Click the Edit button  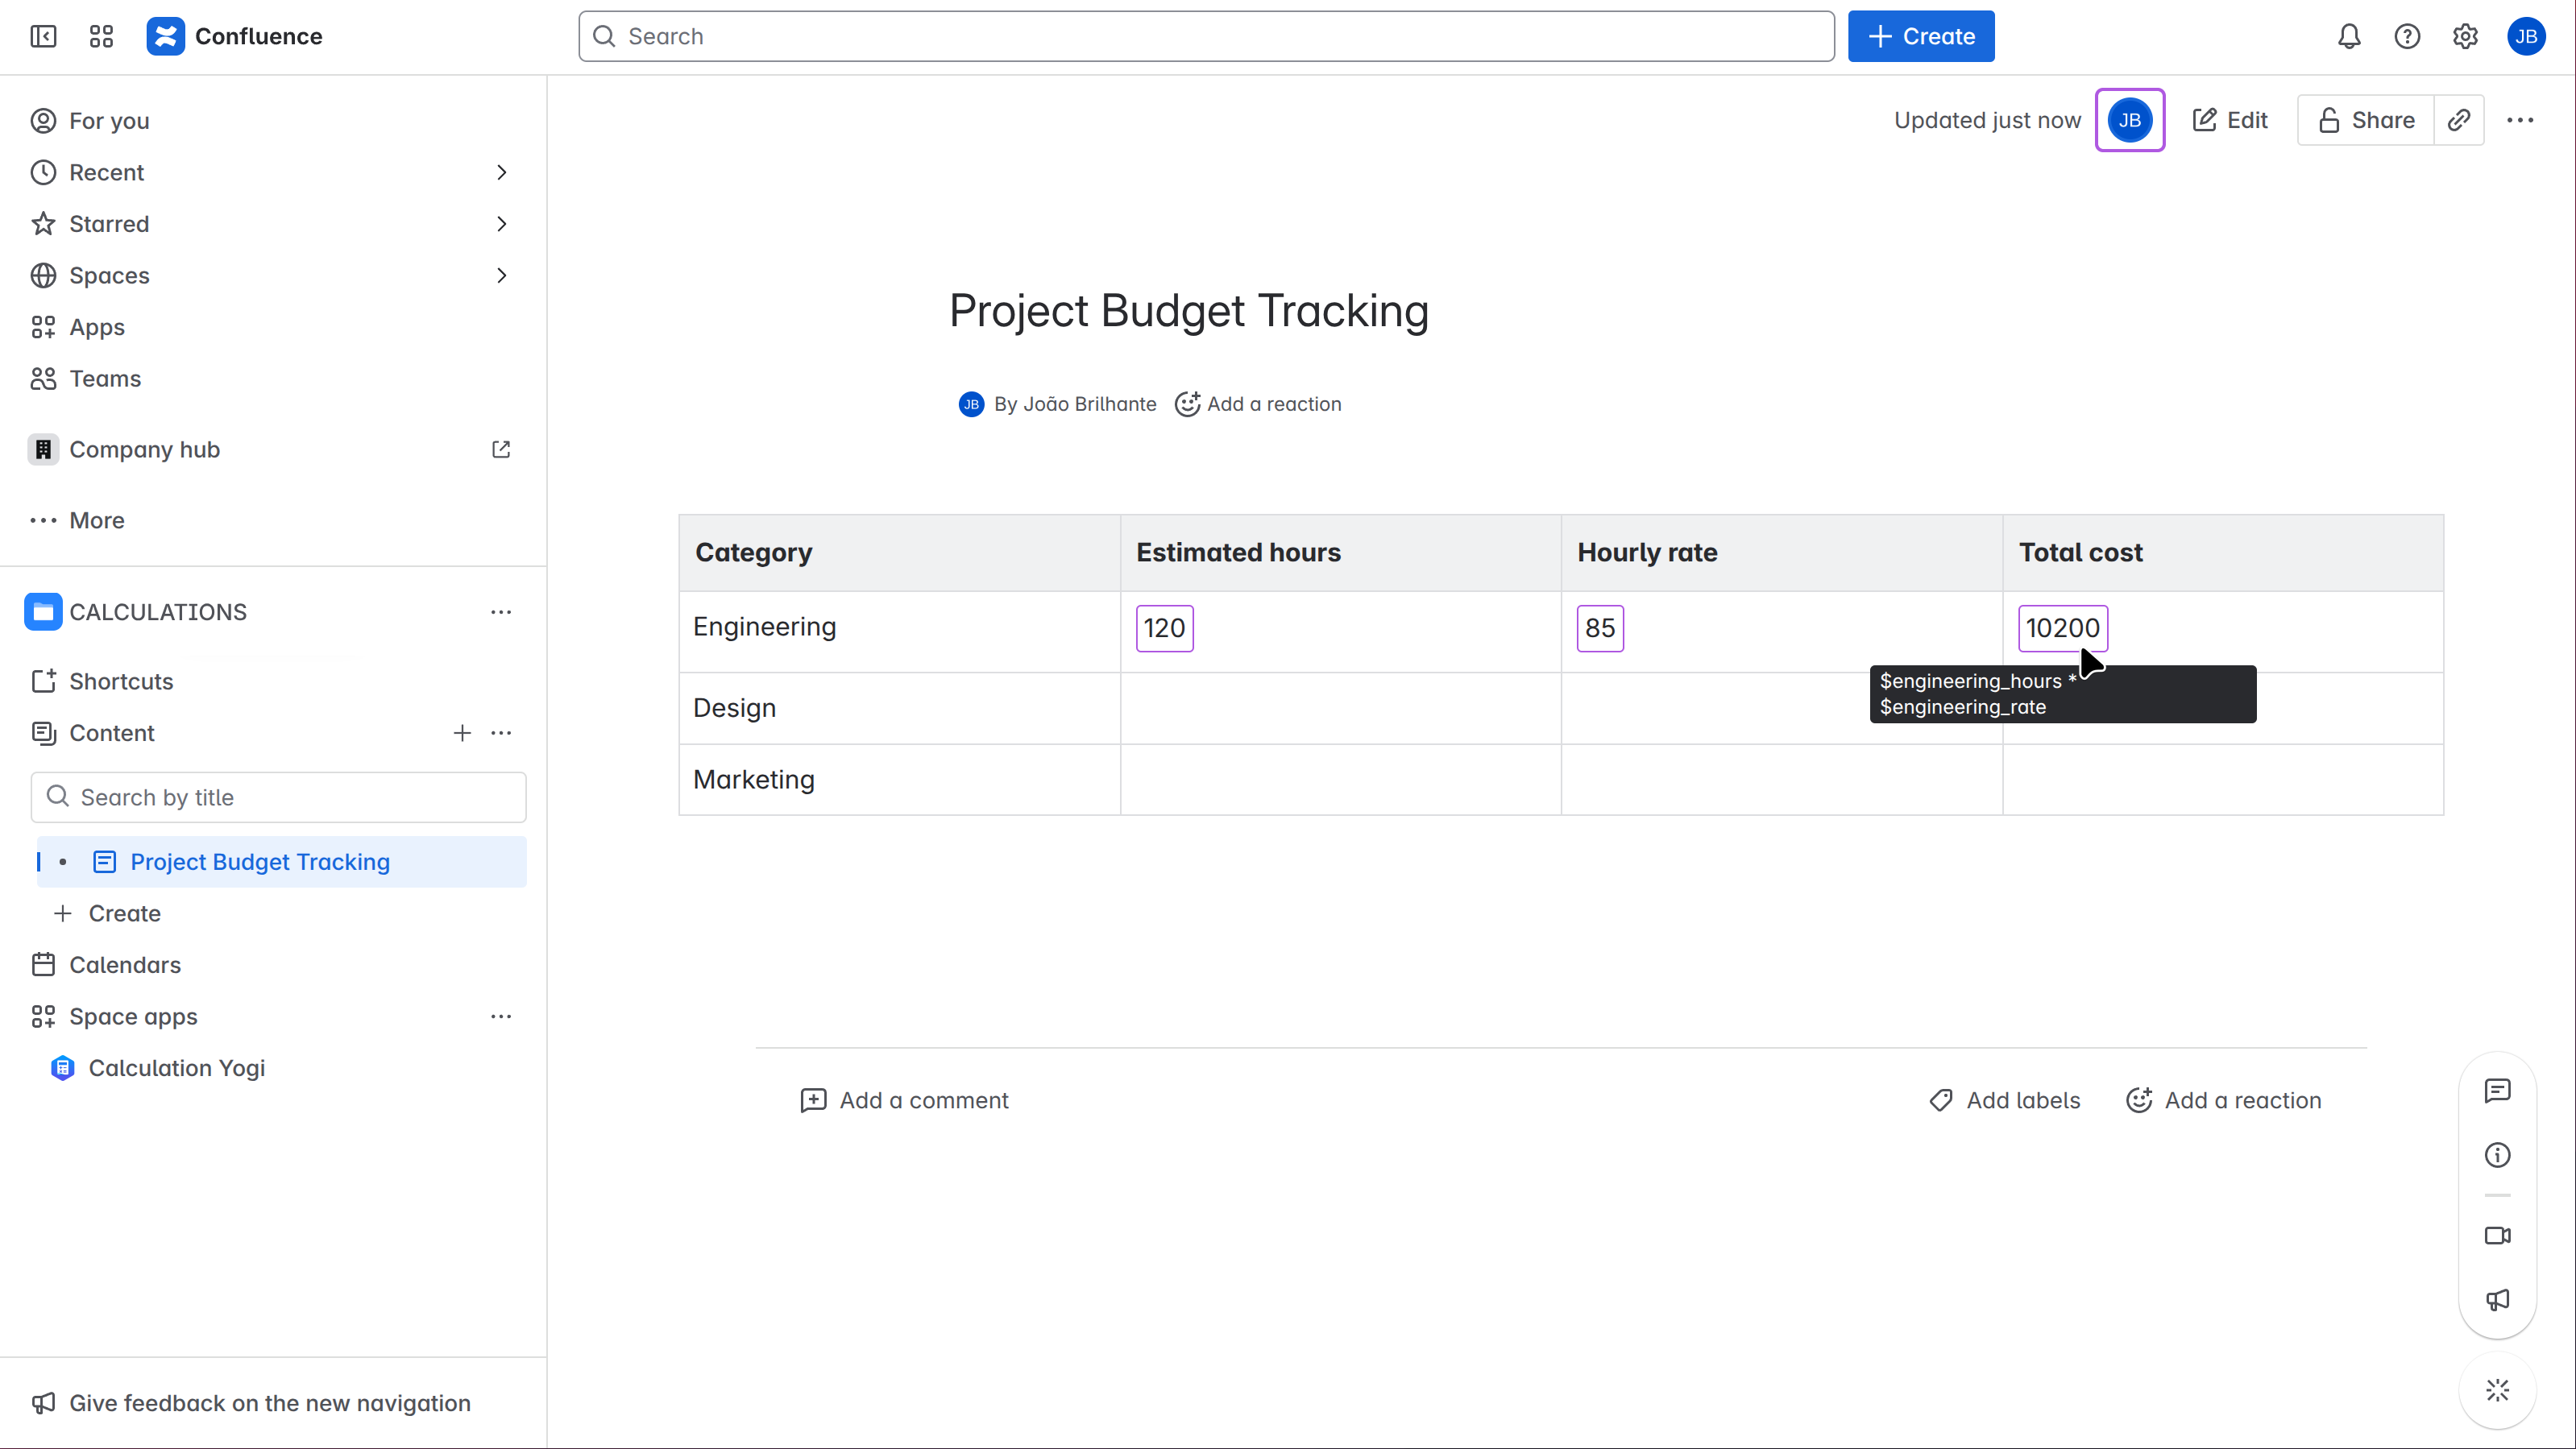[2230, 121]
